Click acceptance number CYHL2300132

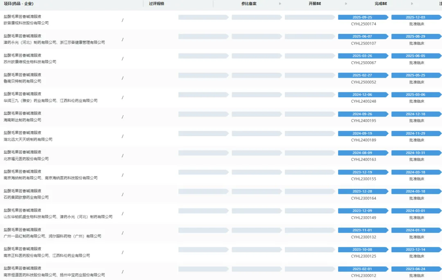(363, 237)
